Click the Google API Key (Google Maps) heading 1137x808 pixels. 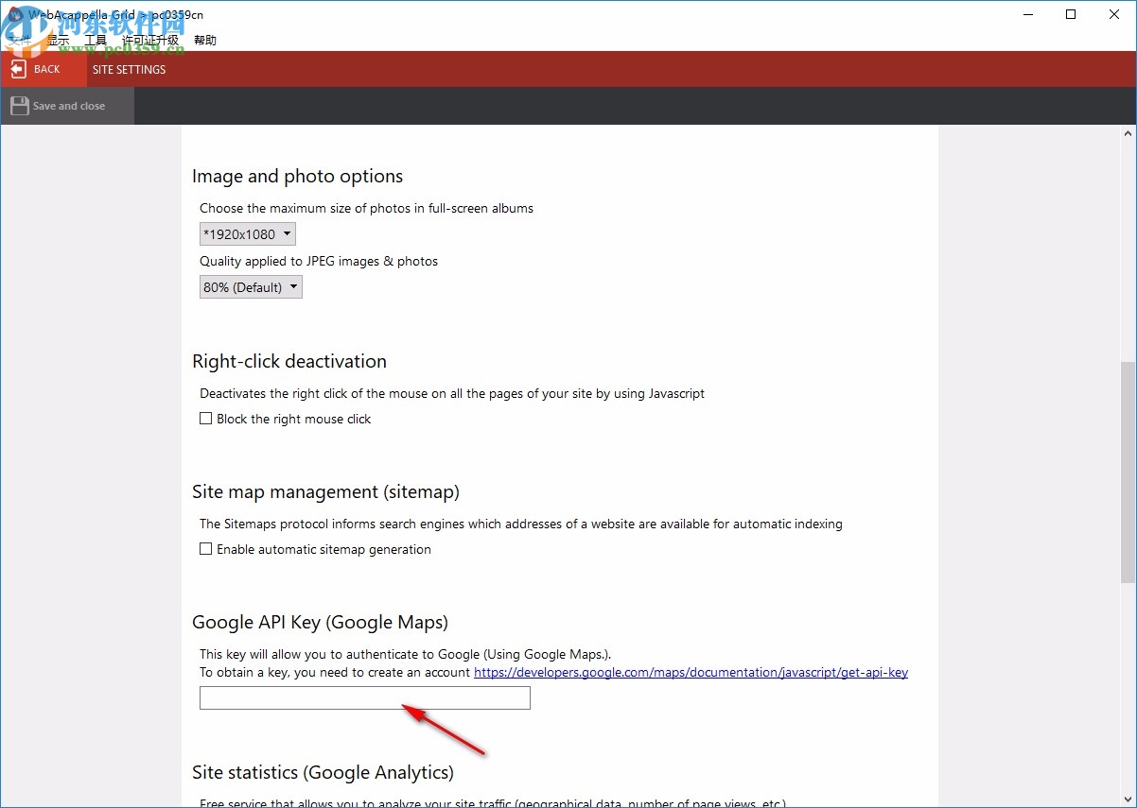321,622
